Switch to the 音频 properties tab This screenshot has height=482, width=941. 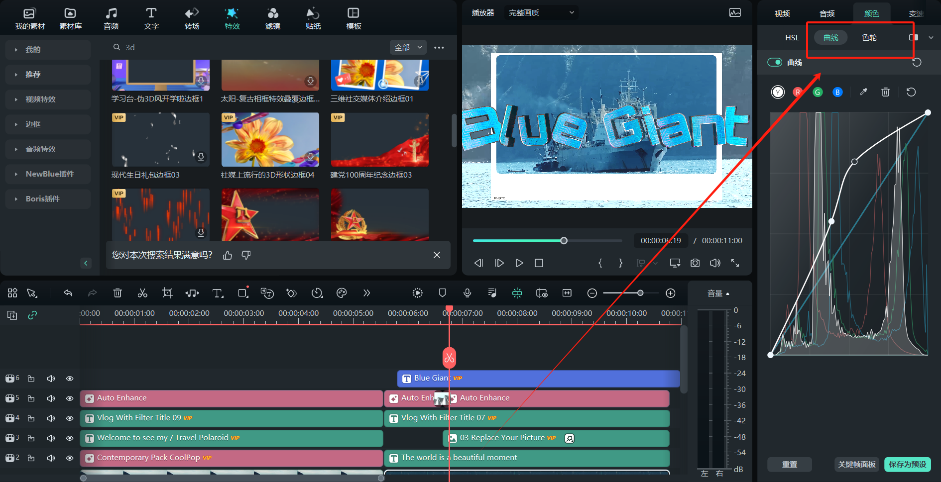[827, 13]
